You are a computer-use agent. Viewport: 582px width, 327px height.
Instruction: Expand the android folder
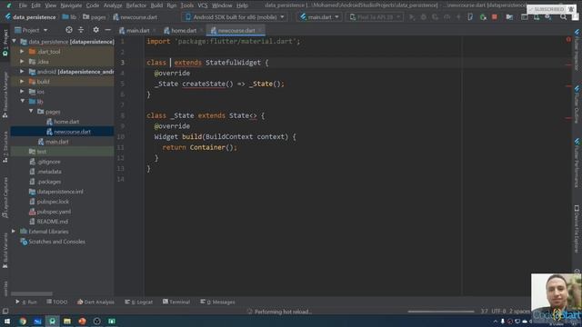[22, 71]
